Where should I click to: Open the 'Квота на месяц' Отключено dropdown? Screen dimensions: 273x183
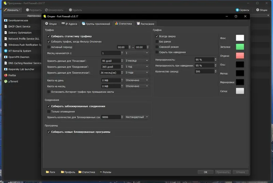pyautogui.click(x=137, y=86)
